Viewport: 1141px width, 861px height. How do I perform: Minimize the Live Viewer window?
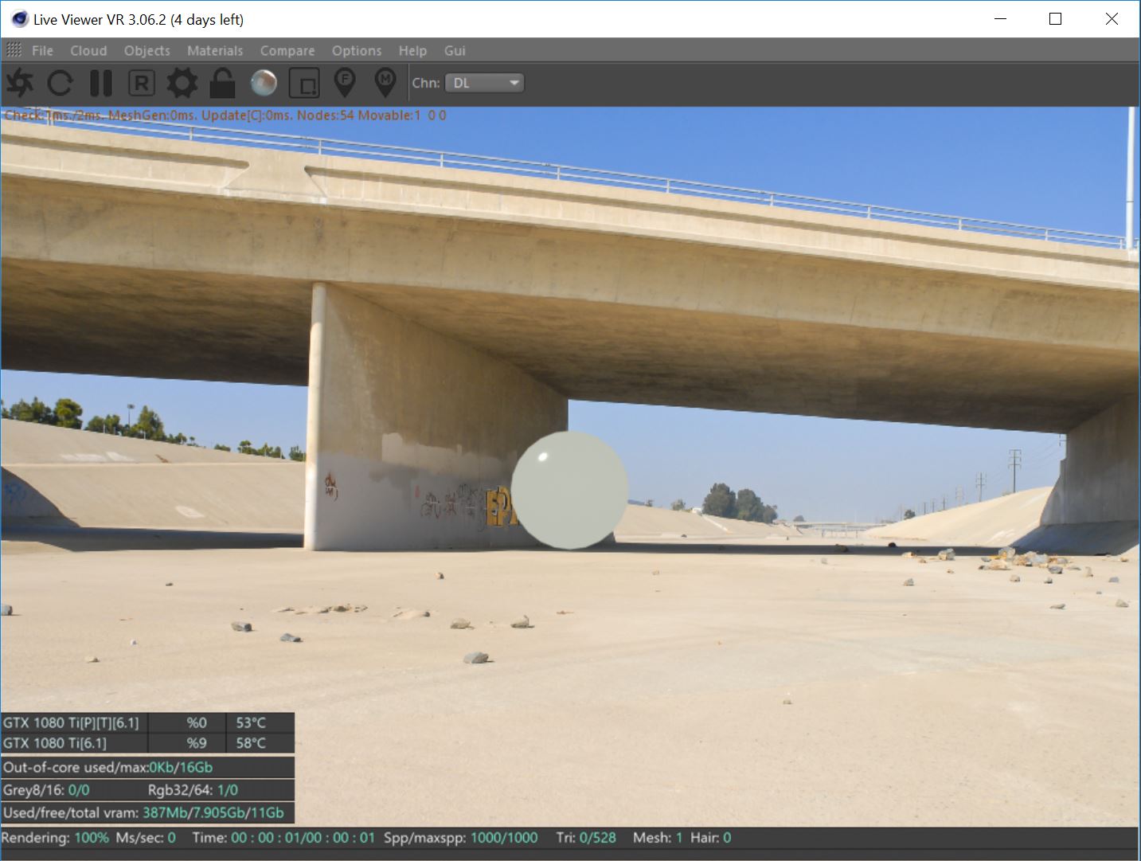click(1001, 19)
